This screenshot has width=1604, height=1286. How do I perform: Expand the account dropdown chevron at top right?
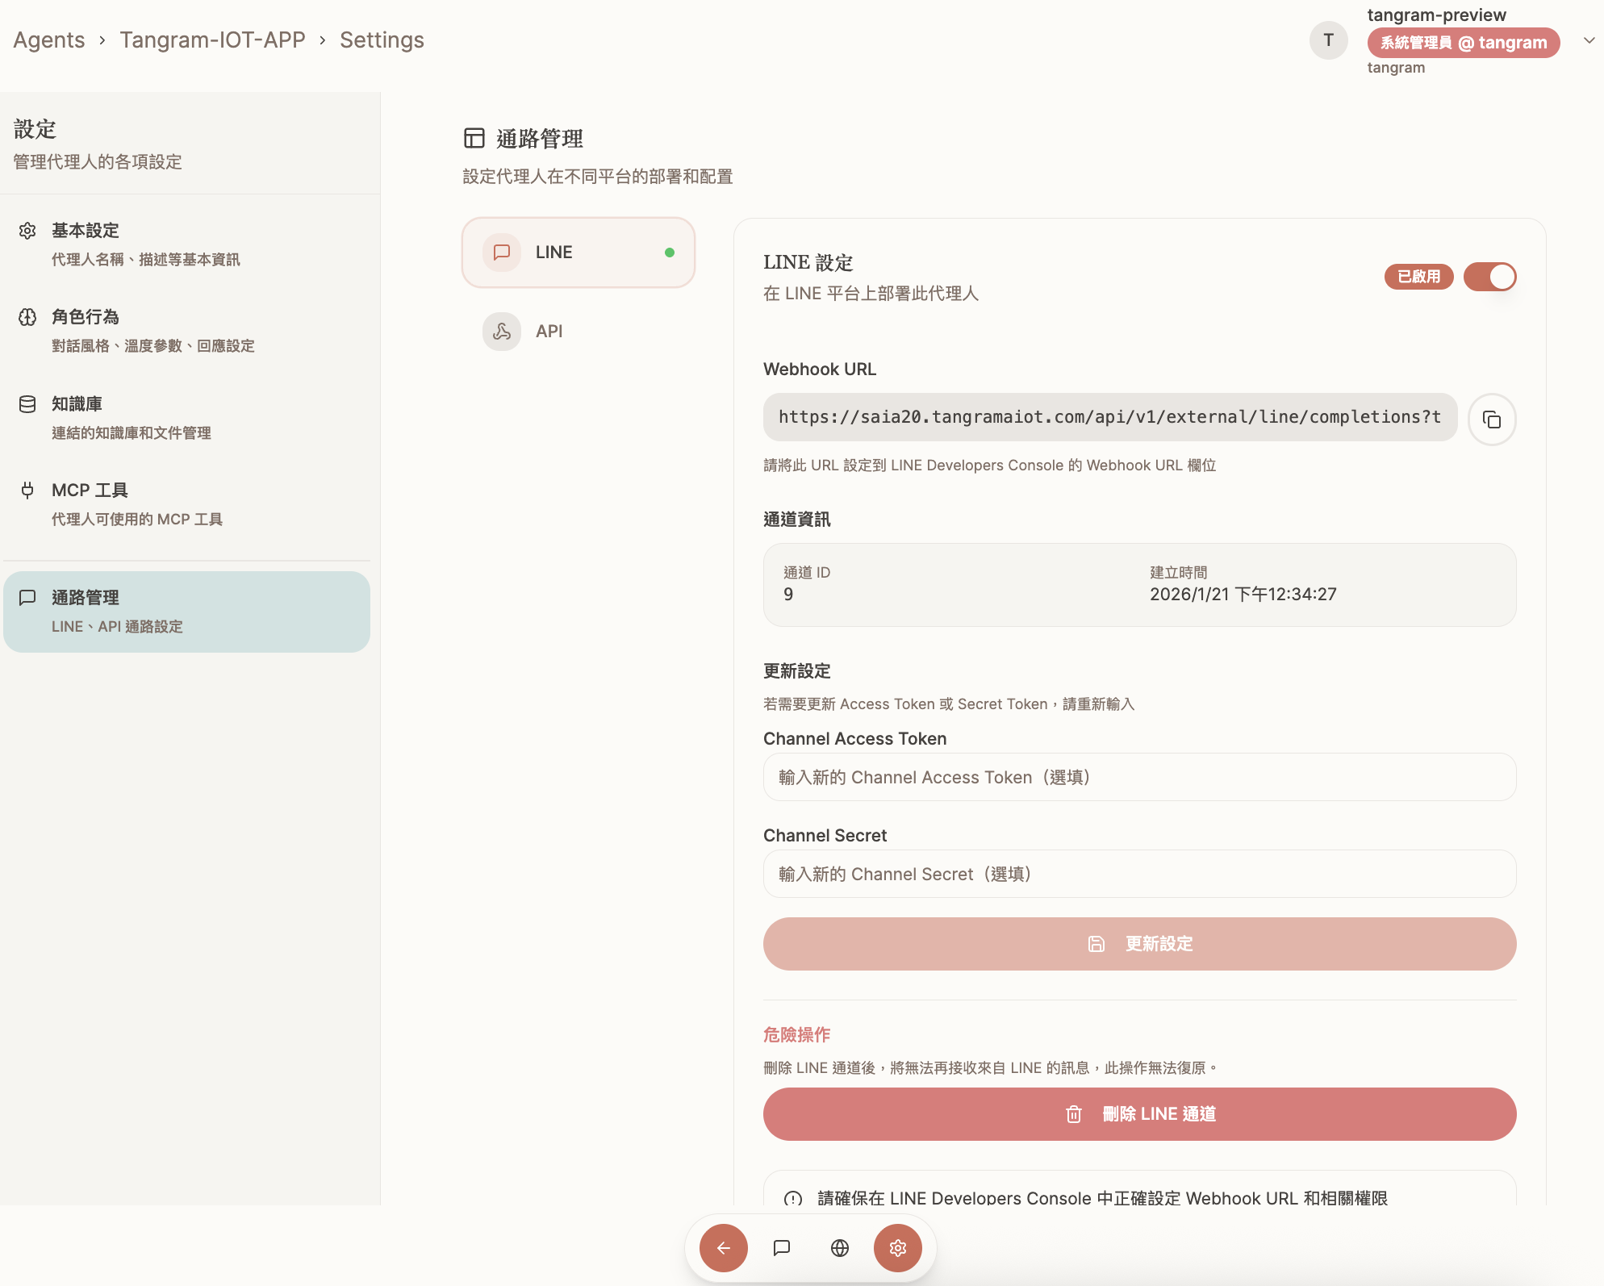(1589, 40)
